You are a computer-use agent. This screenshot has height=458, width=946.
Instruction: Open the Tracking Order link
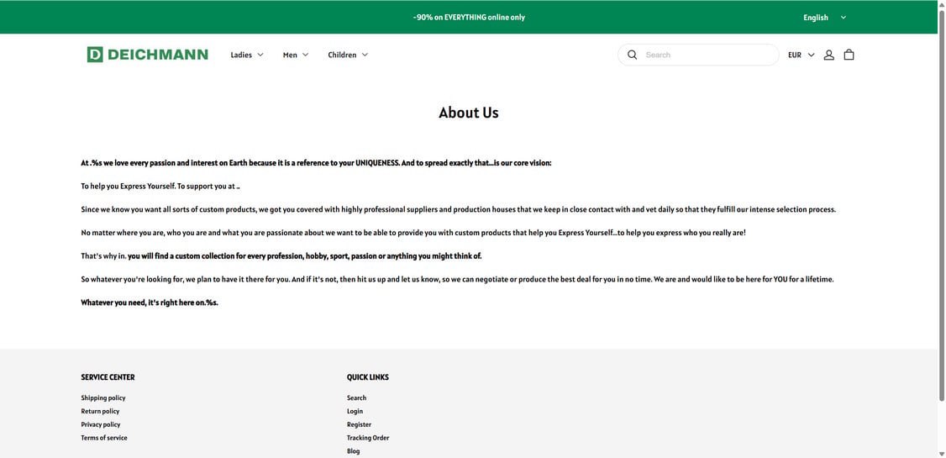368,438
